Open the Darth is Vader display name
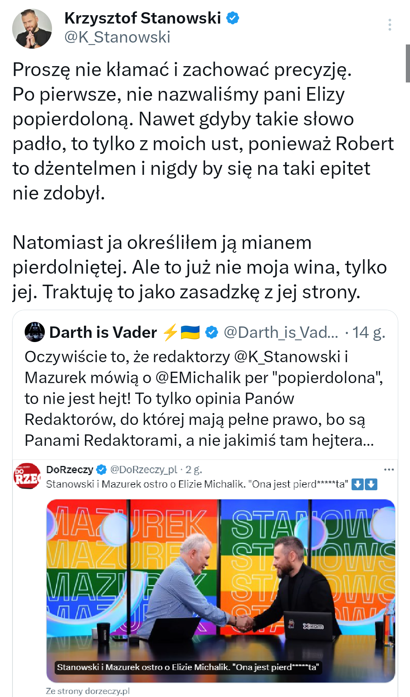The width and height of the screenshot is (410, 697). (x=103, y=333)
